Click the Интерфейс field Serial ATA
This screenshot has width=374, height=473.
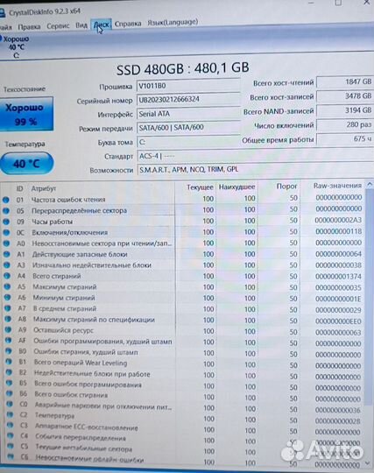coord(188,114)
